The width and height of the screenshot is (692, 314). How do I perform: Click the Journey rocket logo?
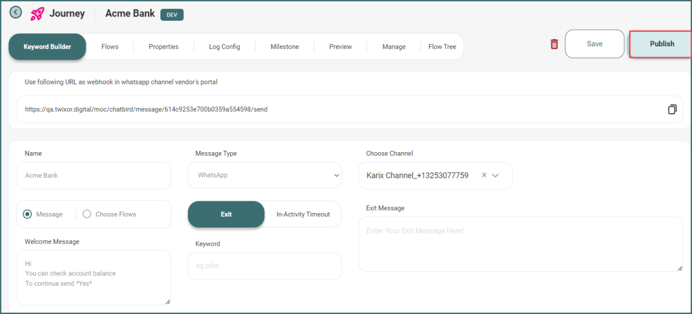(37, 14)
